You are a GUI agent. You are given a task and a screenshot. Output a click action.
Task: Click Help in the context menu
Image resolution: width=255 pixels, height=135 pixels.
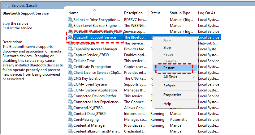[x=167, y=104]
